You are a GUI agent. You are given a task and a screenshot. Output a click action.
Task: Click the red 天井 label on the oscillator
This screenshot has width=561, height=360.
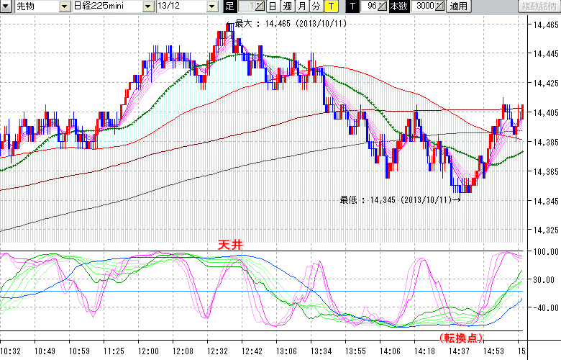point(230,246)
